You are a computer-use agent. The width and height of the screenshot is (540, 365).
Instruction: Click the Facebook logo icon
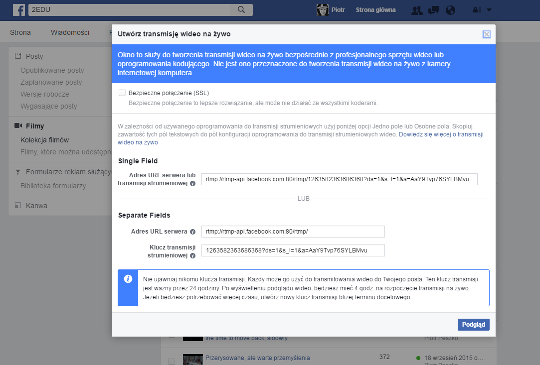point(19,10)
